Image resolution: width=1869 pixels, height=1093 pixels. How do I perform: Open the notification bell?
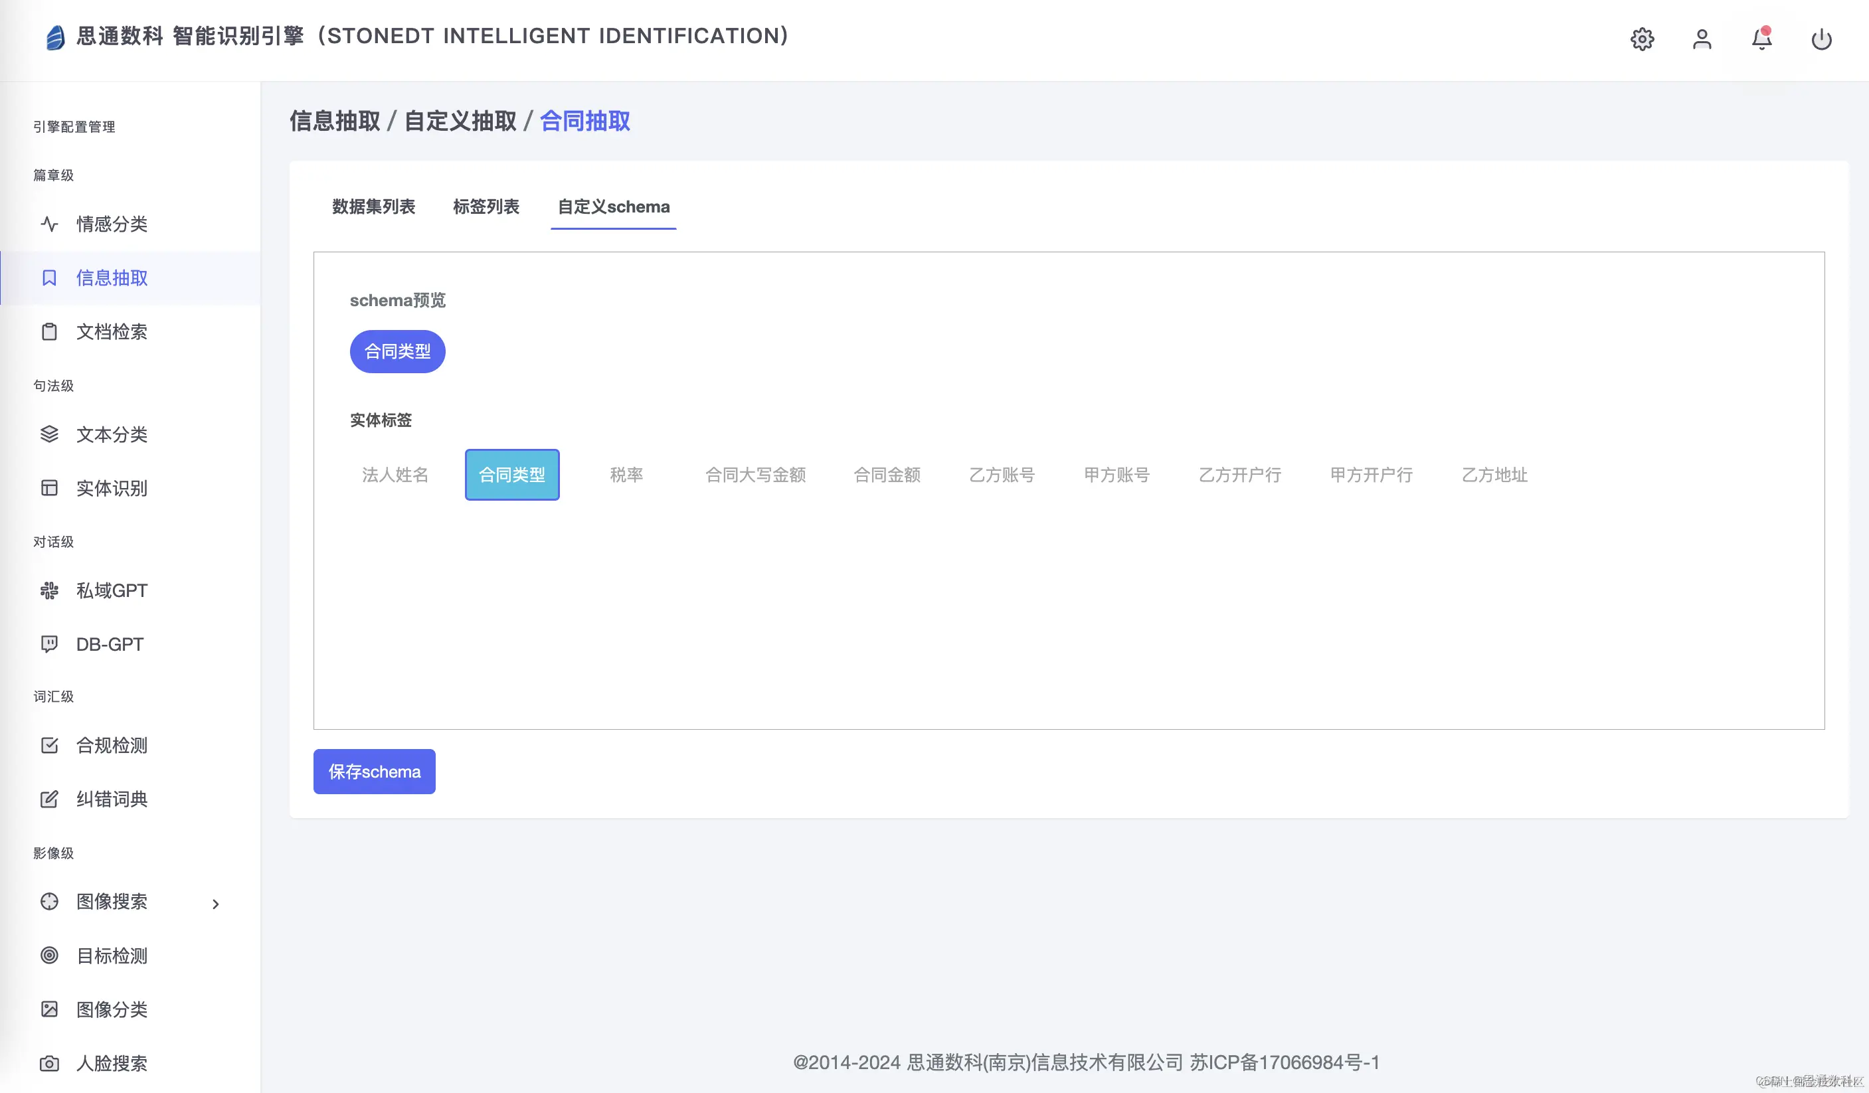[x=1761, y=39]
